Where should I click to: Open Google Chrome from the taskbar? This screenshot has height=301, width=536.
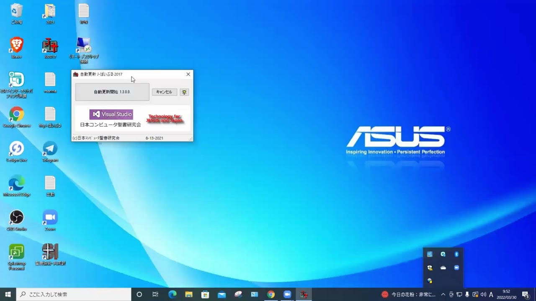[271, 294]
